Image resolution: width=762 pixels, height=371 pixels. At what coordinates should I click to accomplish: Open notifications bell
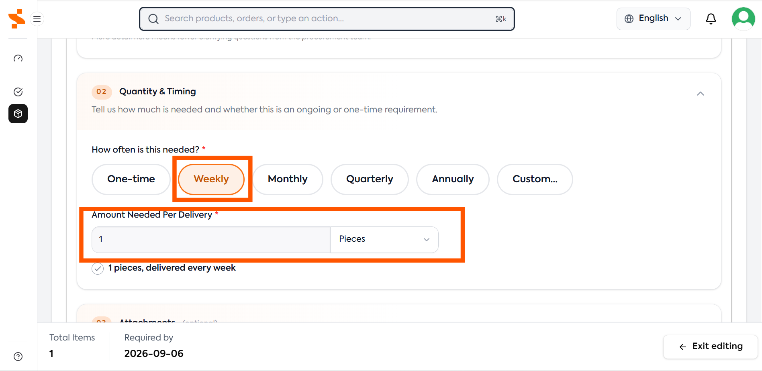[711, 19]
